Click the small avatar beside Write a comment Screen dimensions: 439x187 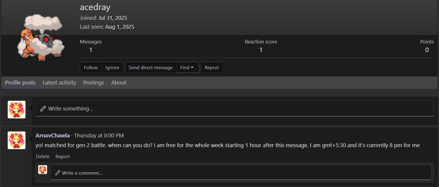pyautogui.click(x=43, y=170)
